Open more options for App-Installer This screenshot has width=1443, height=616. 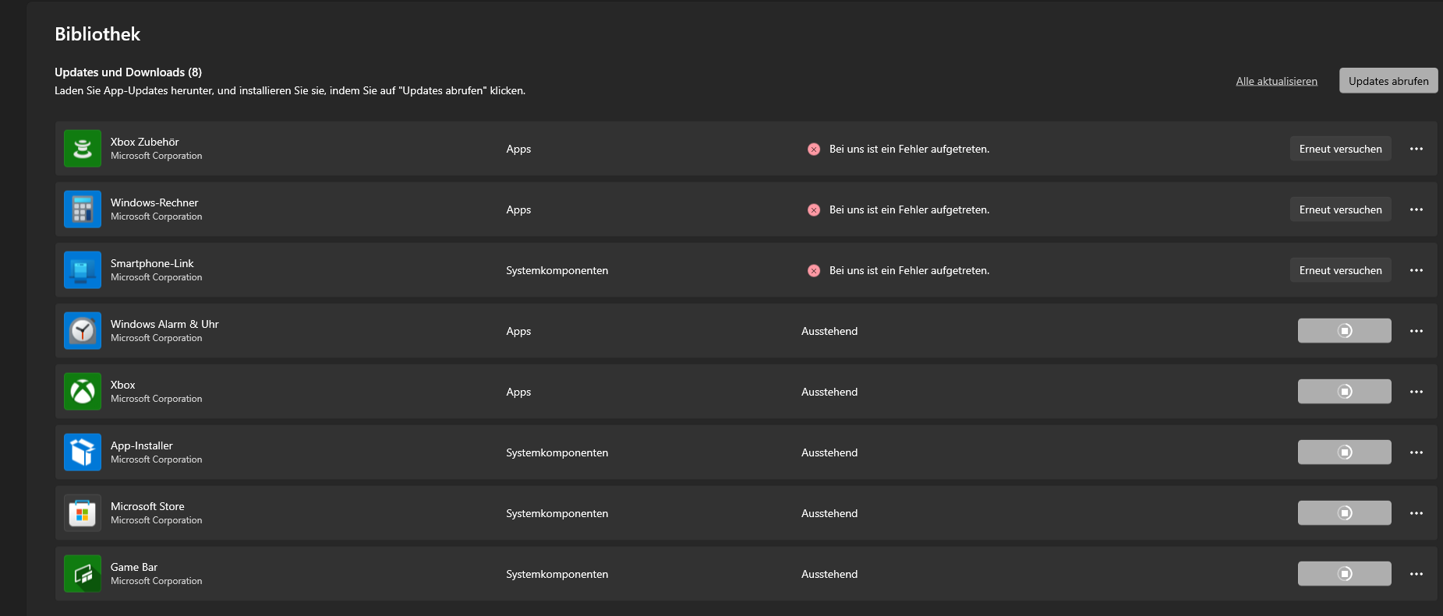coord(1416,452)
